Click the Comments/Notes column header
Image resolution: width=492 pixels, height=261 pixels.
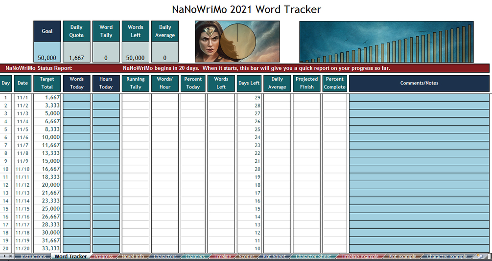(419, 83)
